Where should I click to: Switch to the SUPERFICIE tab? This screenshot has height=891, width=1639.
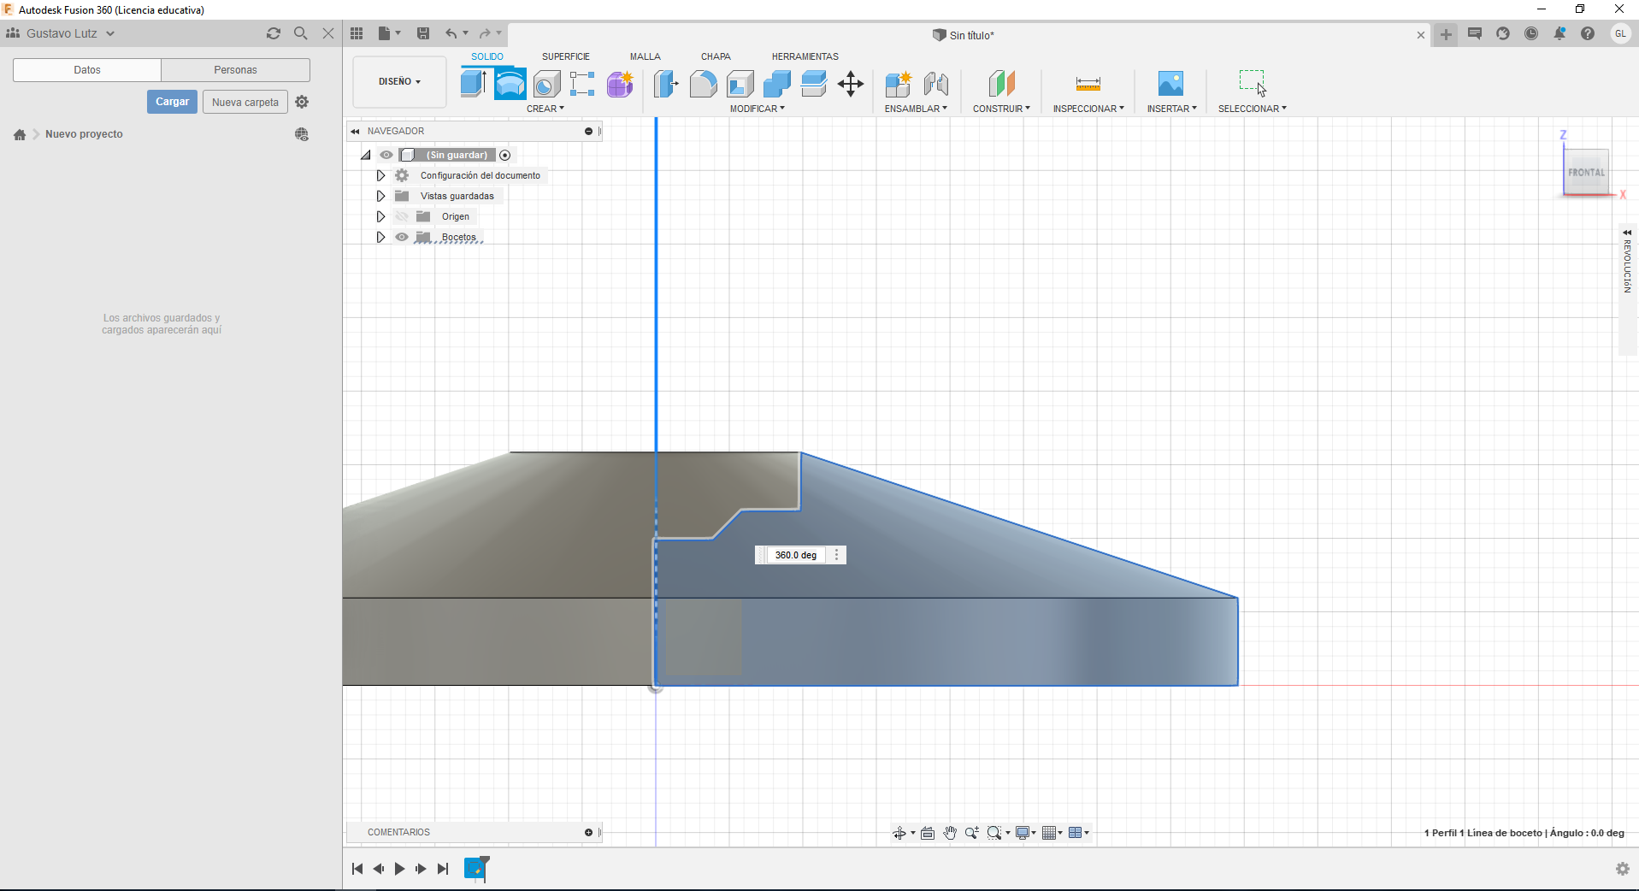coord(566,56)
